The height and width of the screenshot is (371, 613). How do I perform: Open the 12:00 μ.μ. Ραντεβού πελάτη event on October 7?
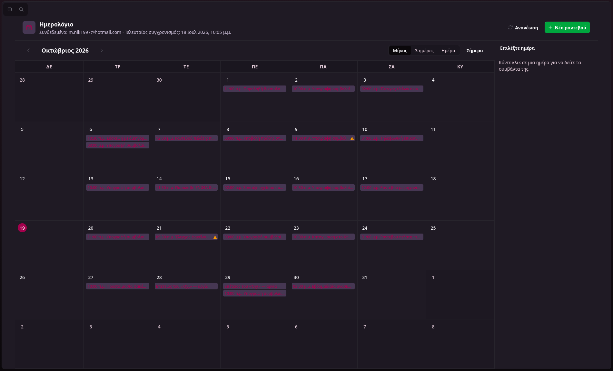pos(186,138)
